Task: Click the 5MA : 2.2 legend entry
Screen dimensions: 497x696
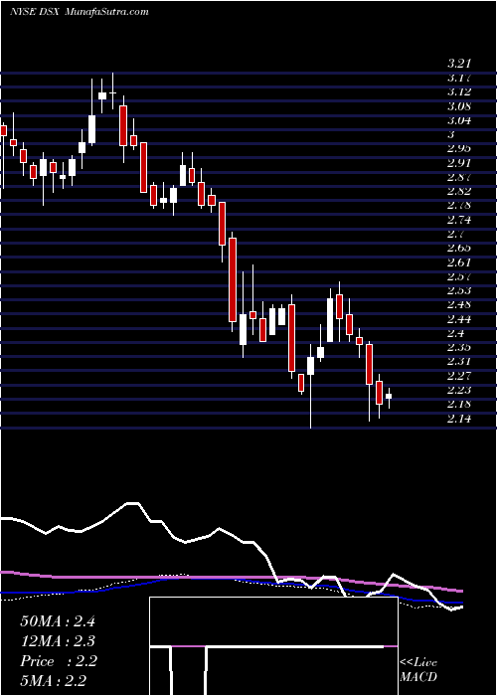Action: [53, 681]
